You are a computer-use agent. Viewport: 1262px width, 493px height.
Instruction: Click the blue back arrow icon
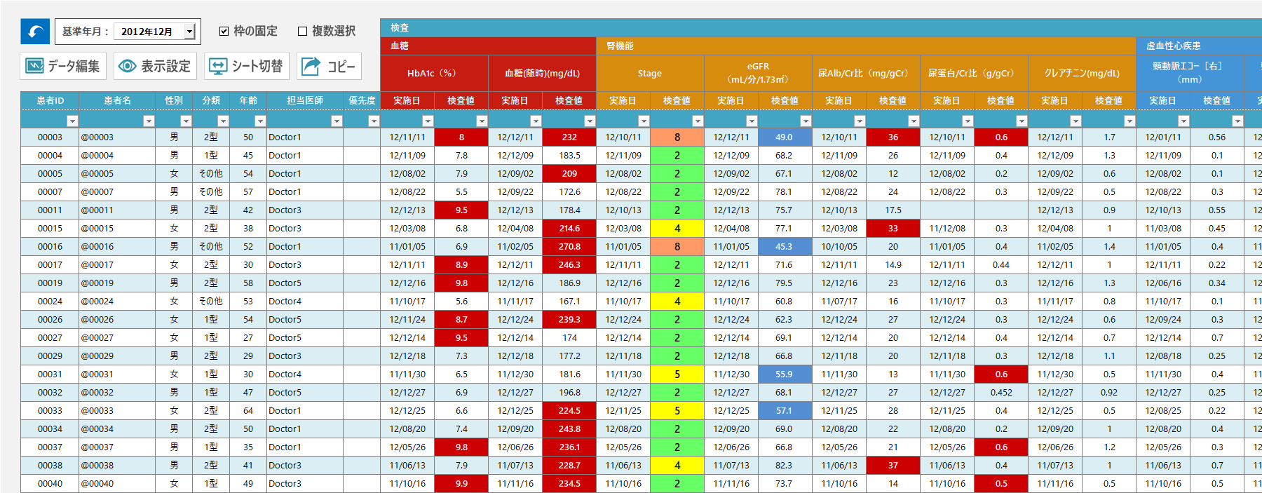point(35,32)
